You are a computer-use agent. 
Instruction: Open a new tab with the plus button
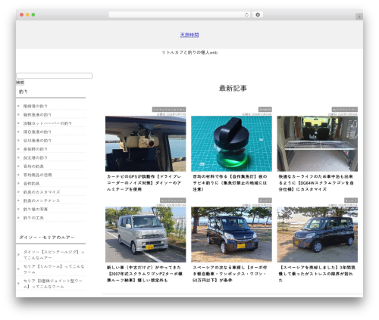tap(359, 17)
